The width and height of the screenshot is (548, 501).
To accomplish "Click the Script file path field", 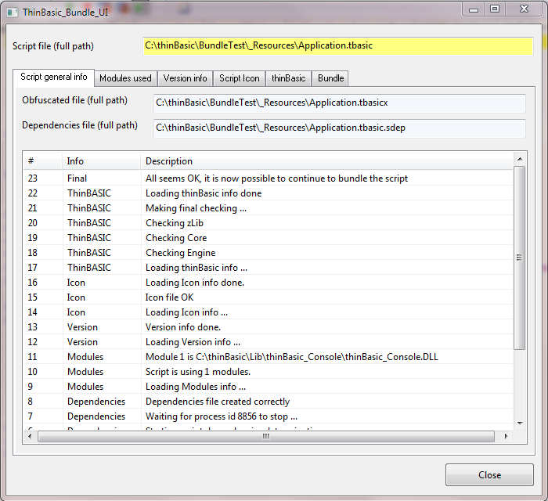I will pyautogui.click(x=337, y=46).
